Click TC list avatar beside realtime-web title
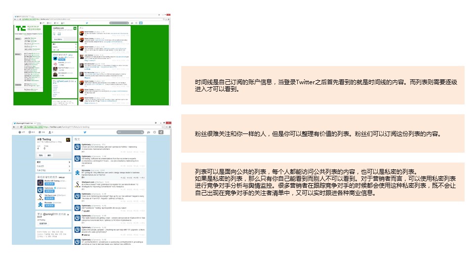Image resolution: width=474 pixels, height=266 pixels. tap(75, 29)
